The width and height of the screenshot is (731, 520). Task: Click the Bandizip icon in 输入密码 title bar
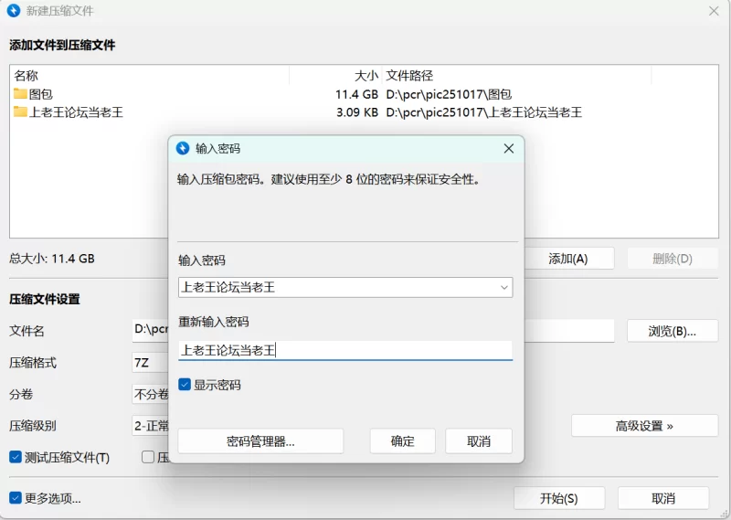pyautogui.click(x=183, y=148)
